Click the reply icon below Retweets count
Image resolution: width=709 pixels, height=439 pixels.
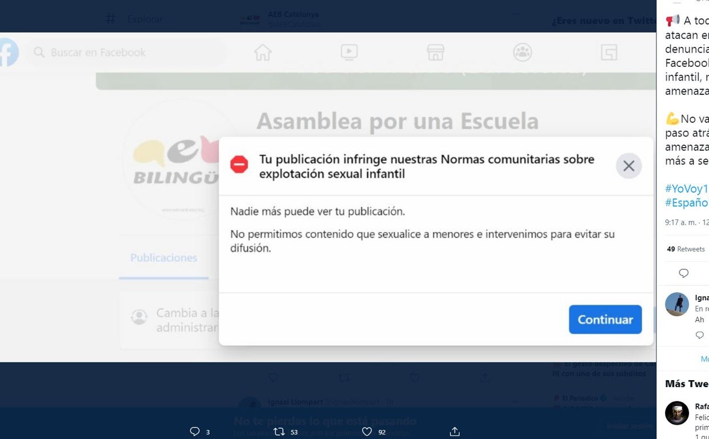pyautogui.click(x=683, y=273)
